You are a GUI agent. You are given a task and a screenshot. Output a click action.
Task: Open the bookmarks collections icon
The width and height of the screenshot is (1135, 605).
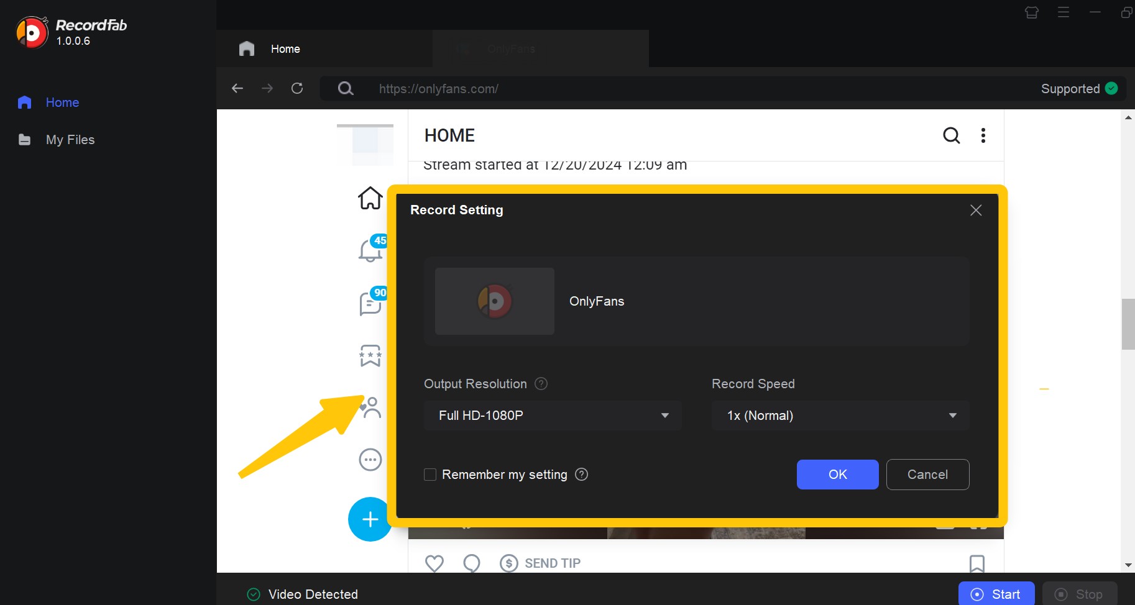[x=370, y=356]
